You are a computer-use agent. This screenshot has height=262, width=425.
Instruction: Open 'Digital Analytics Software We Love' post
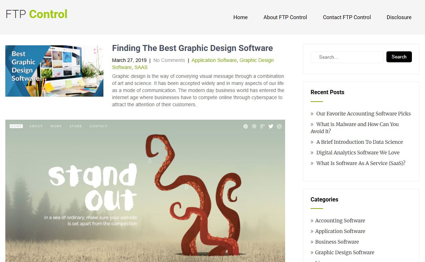tap(358, 153)
